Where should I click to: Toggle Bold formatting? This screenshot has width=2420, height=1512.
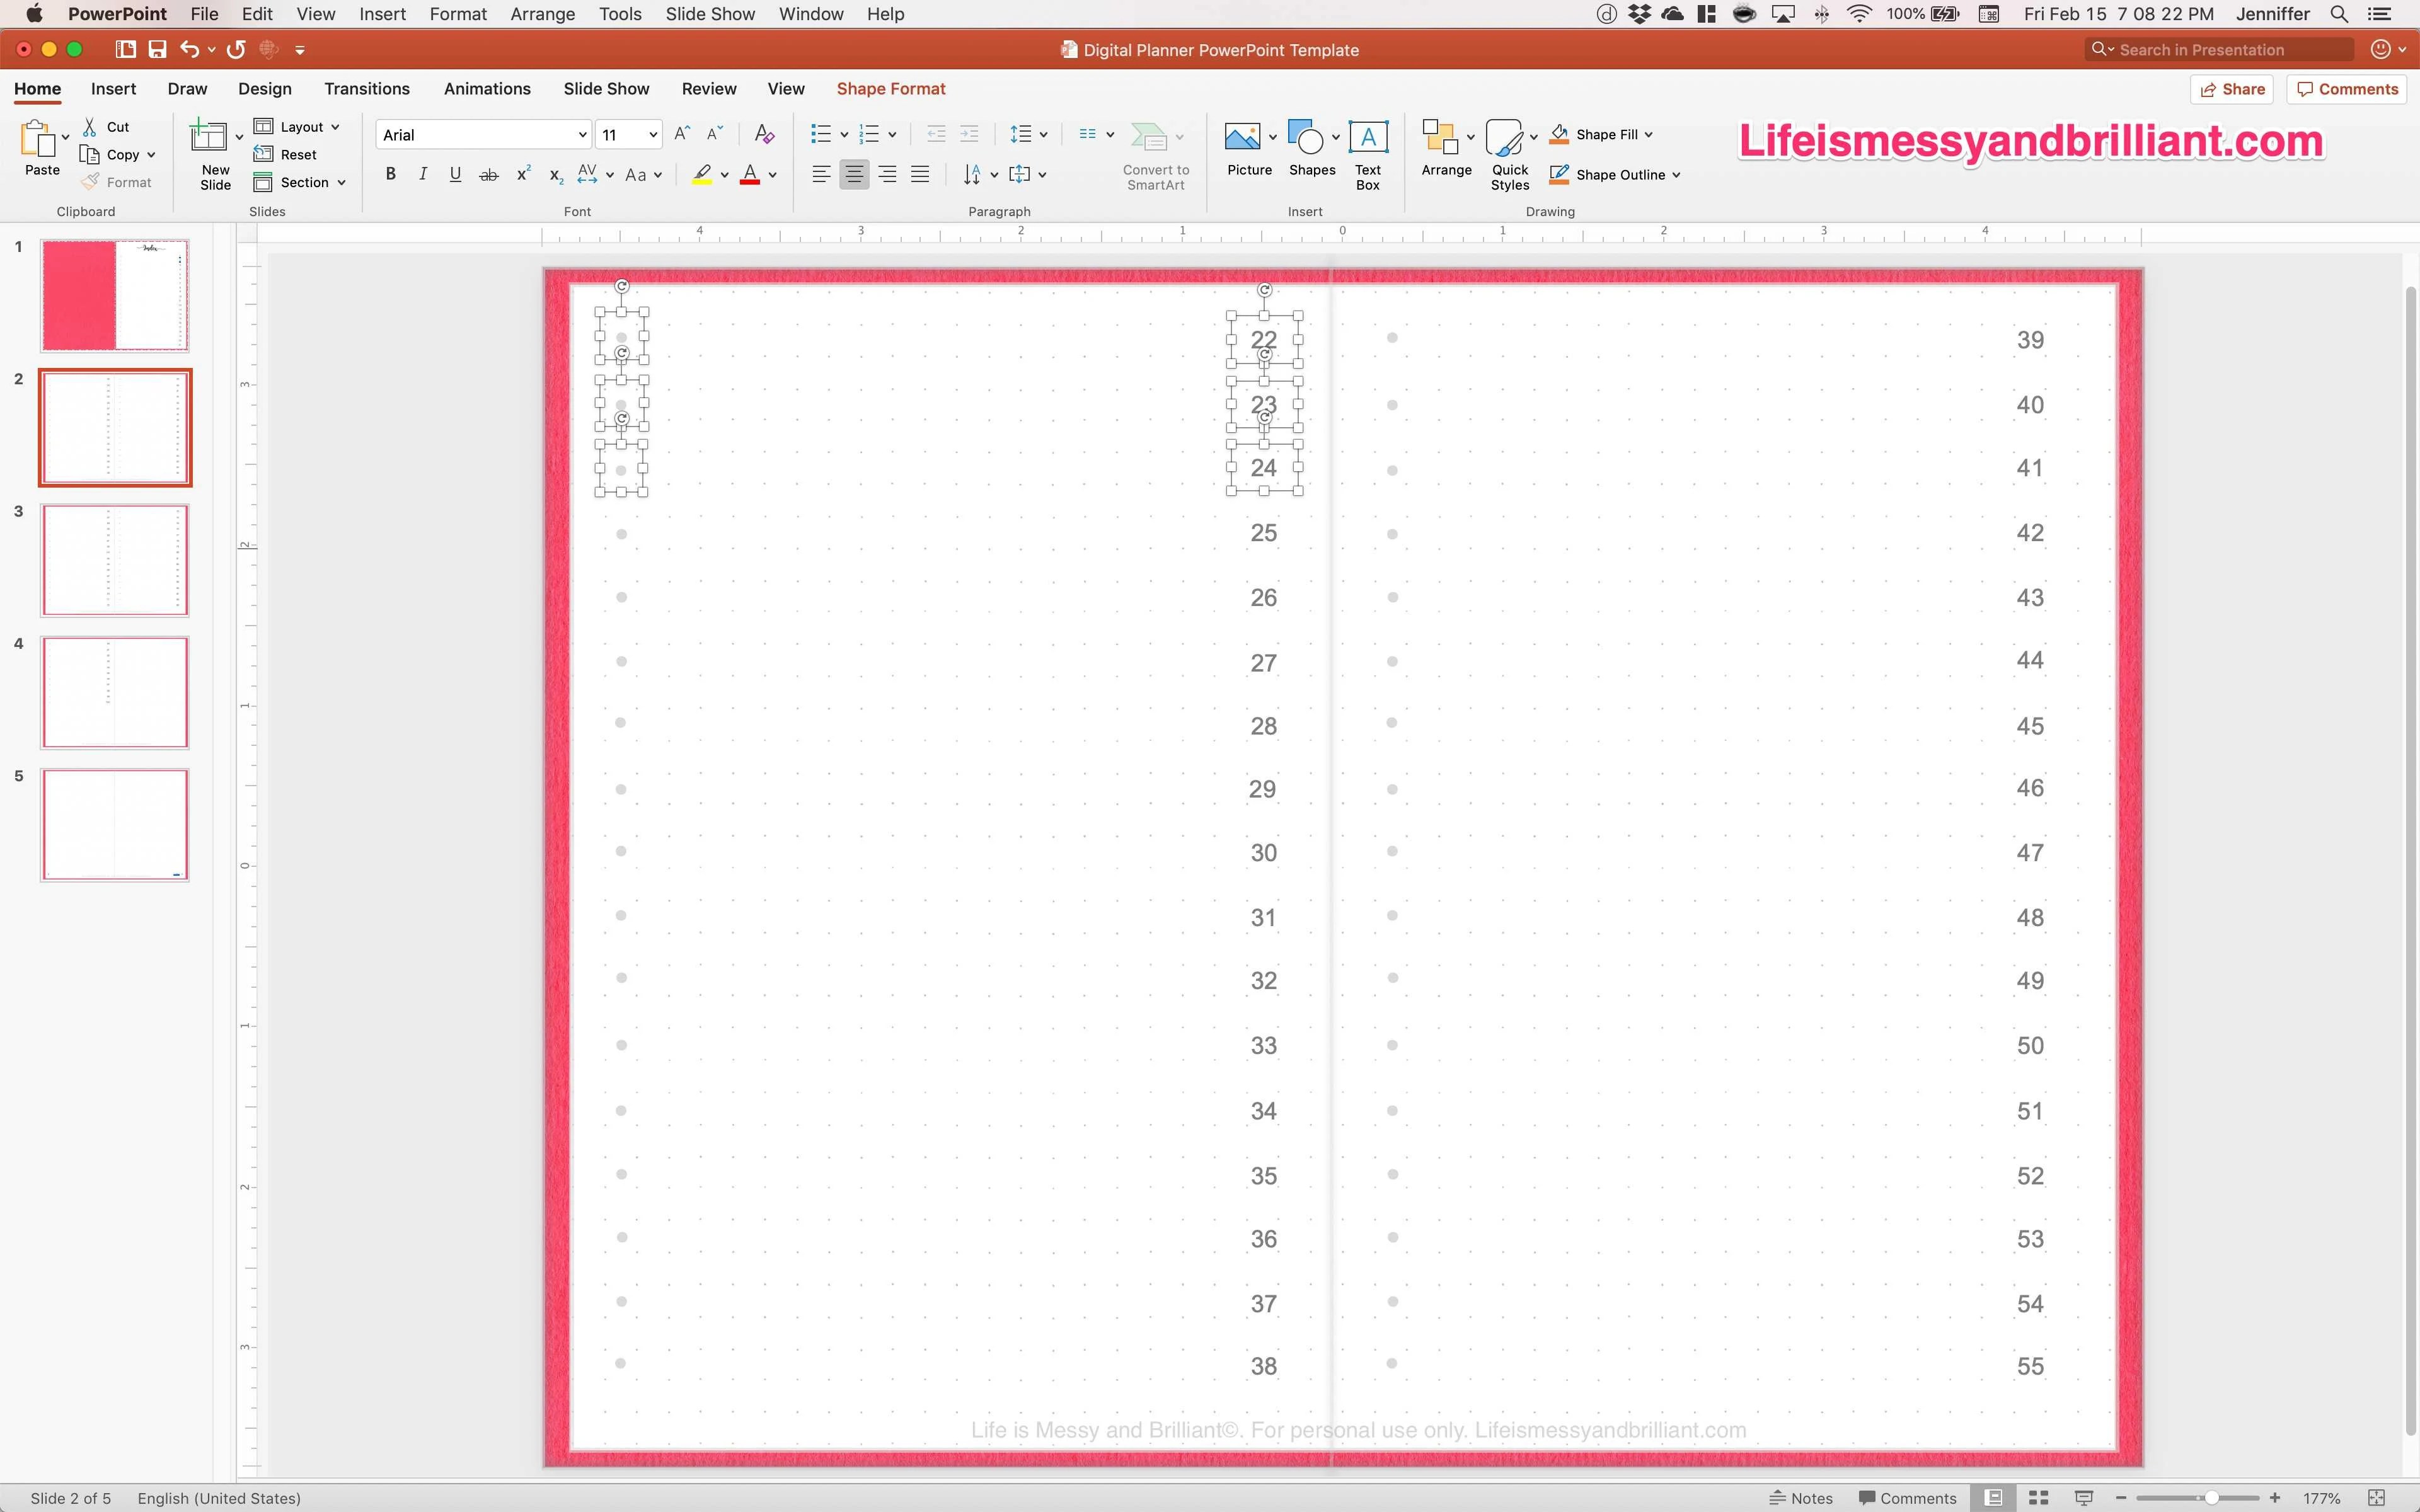coord(390,174)
